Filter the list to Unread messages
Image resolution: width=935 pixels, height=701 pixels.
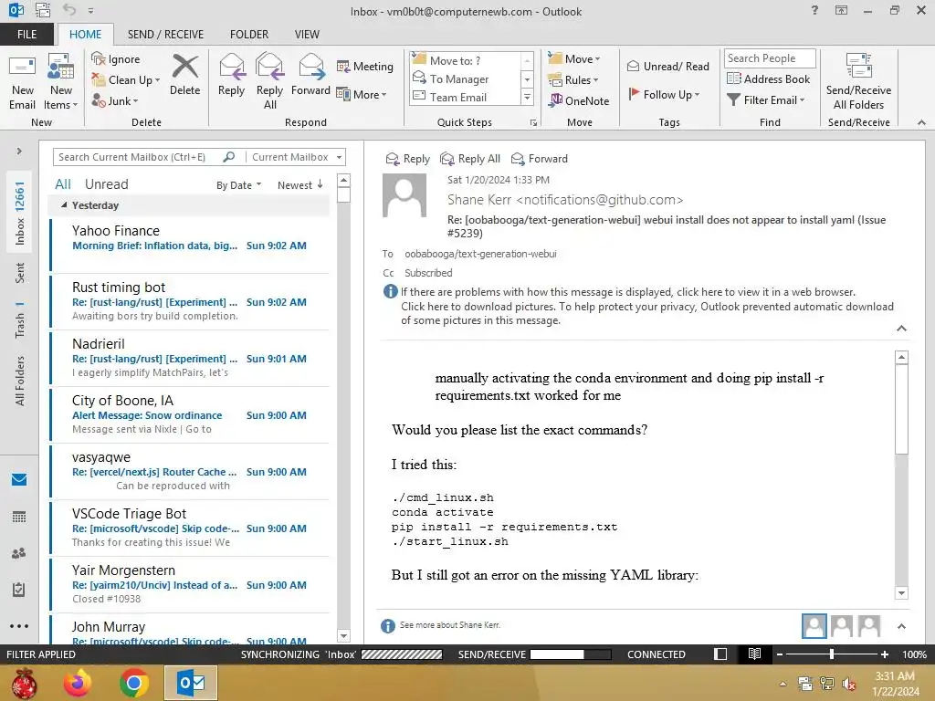106,184
